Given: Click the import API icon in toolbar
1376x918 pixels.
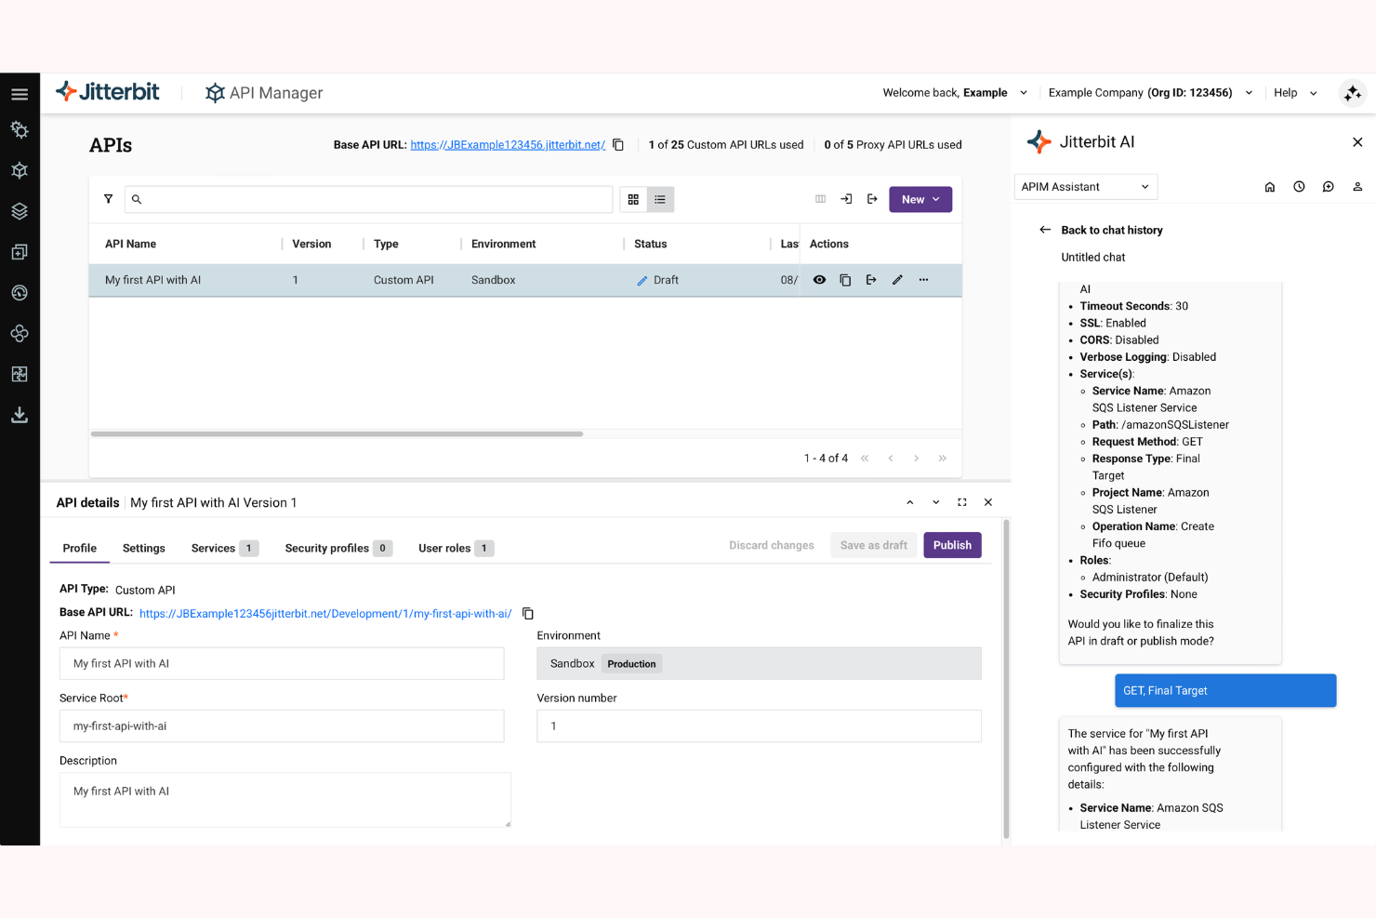Looking at the screenshot, I should 846,199.
